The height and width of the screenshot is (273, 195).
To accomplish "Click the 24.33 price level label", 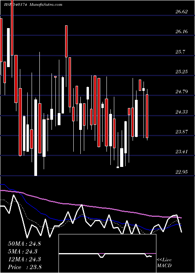I will (182, 112).
